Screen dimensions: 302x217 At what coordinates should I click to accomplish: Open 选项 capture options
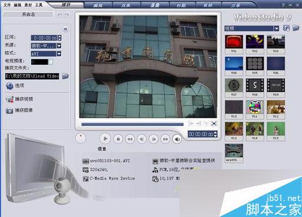tap(15, 86)
